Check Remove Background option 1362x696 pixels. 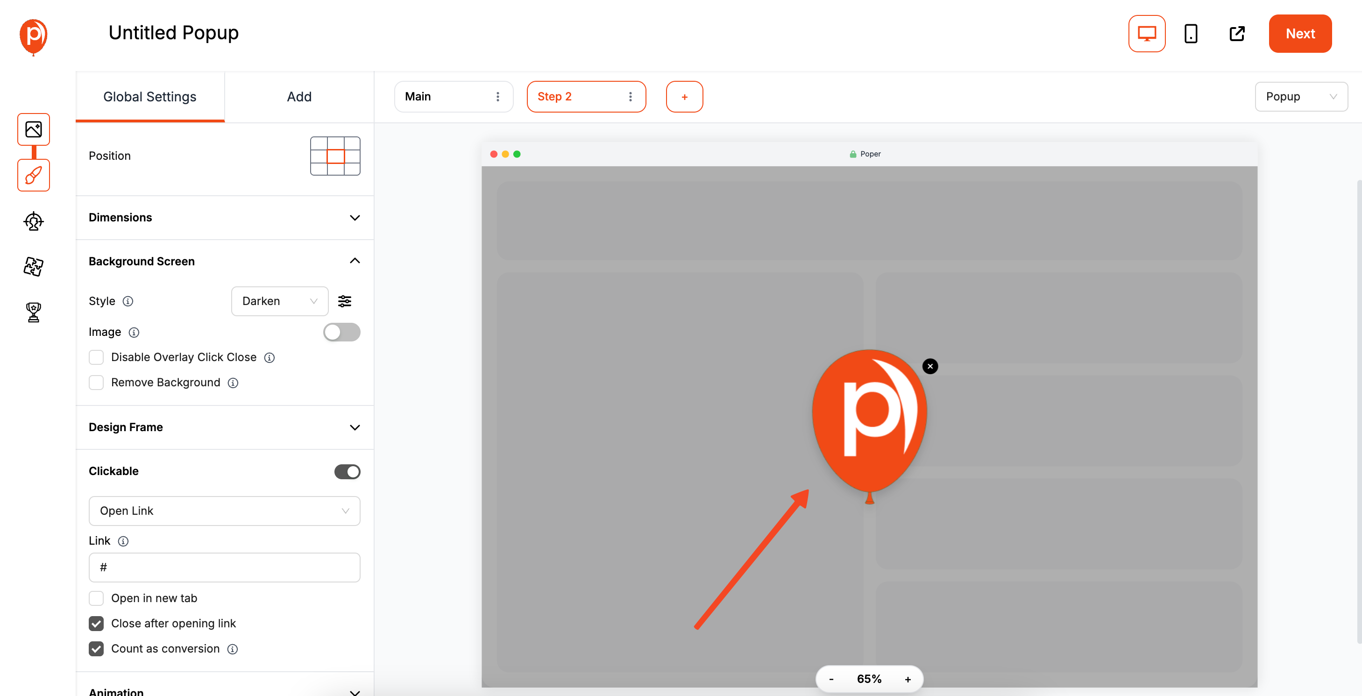click(96, 383)
